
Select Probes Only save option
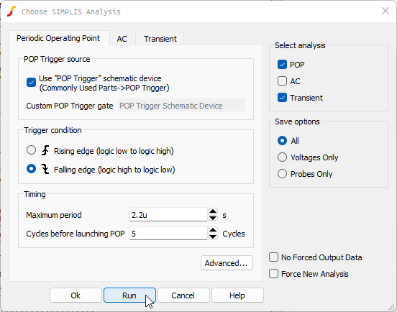click(x=282, y=174)
